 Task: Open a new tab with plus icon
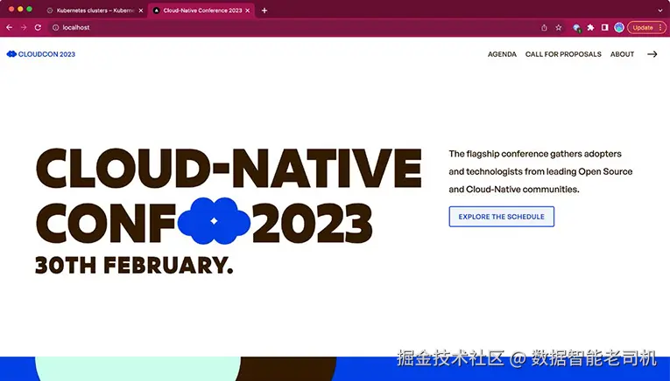pos(264,10)
